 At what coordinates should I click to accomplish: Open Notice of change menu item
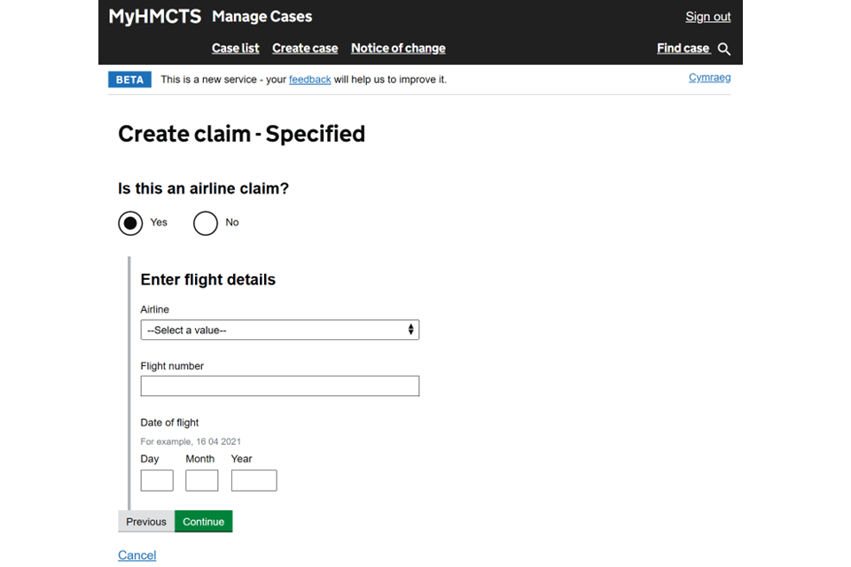(398, 48)
